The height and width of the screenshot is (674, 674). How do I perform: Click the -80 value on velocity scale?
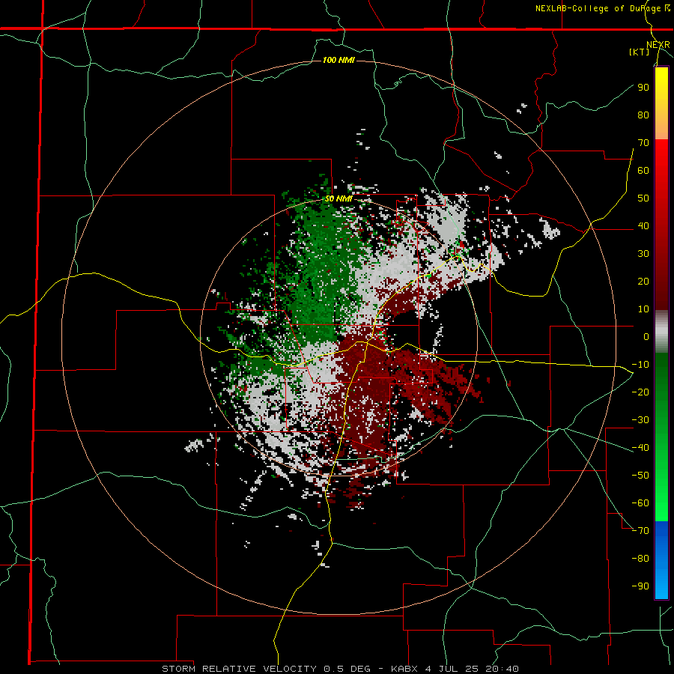click(x=640, y=559)
